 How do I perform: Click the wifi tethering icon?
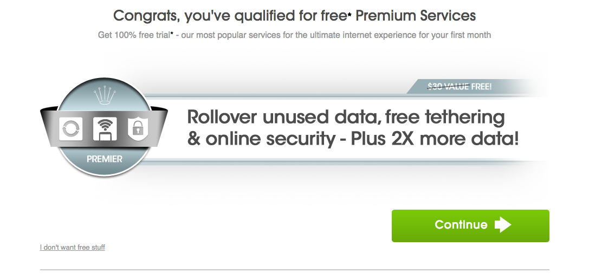pos(105,129)
